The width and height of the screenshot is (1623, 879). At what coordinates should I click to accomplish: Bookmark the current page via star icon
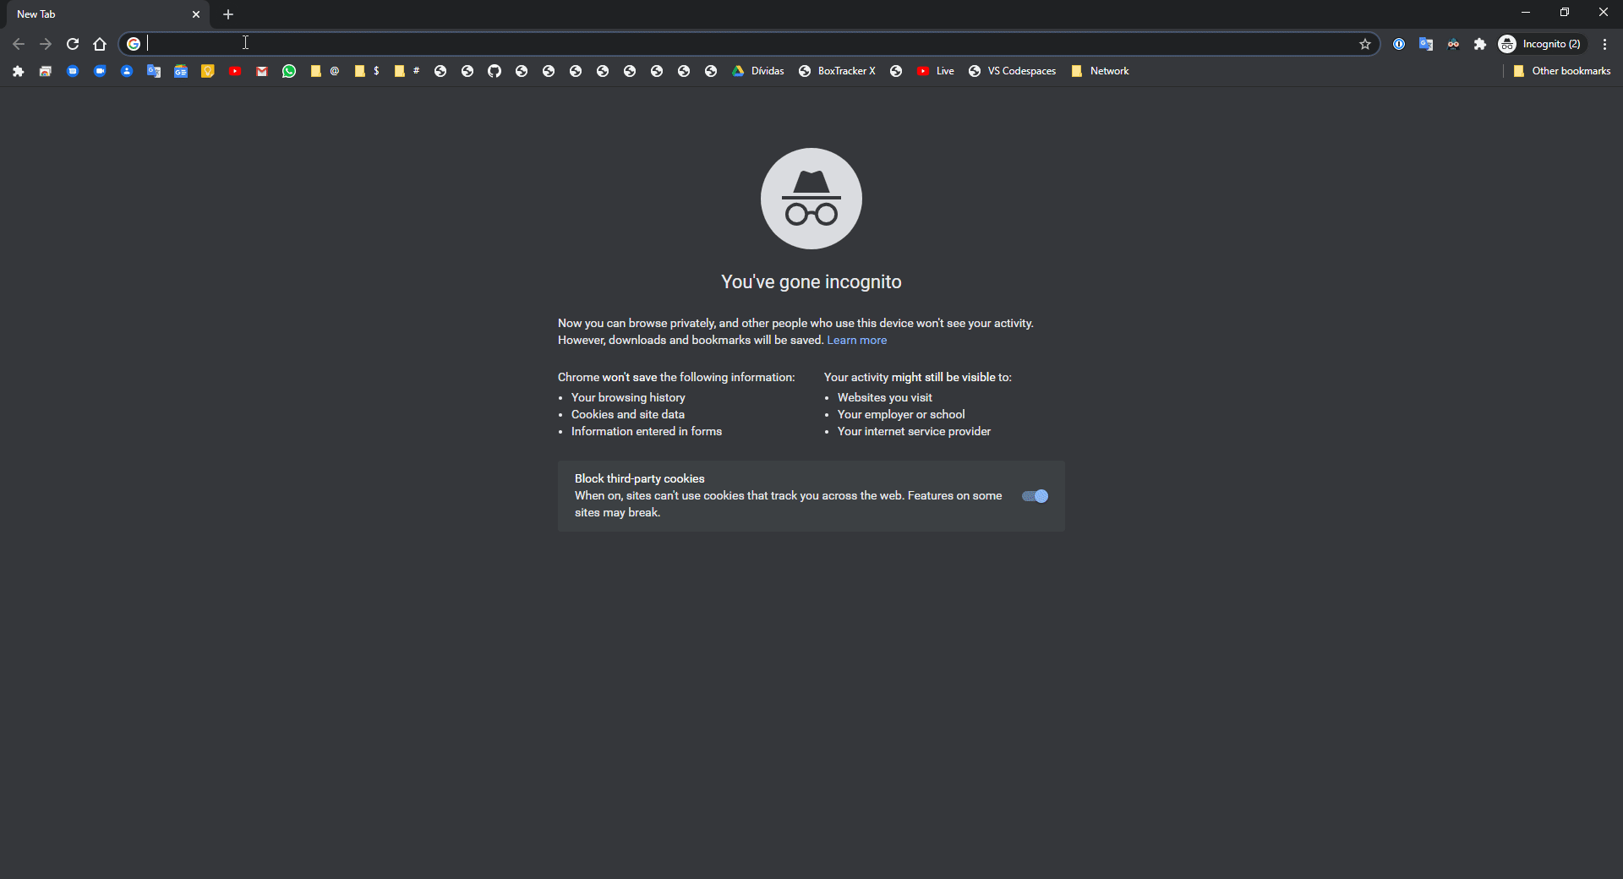point(1365,44)
